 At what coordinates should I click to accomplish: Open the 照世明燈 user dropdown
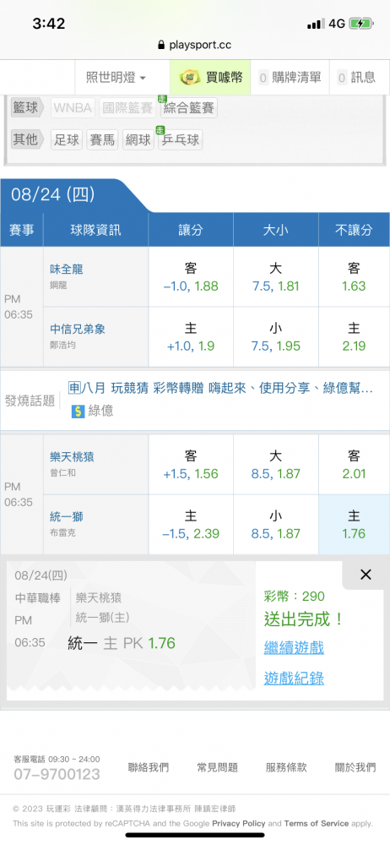click(x=116, y=78)
